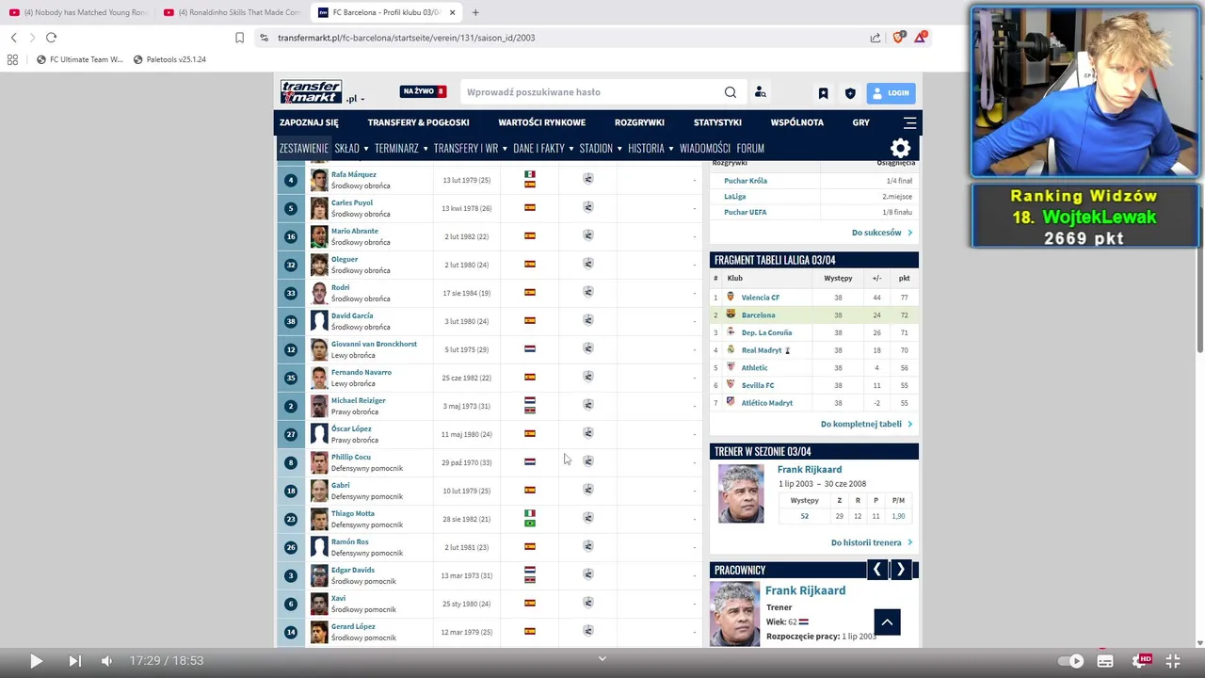Click club icon in Thiago Motta row
Viewport: 1205px width, 678px height.
pos(588,518)
